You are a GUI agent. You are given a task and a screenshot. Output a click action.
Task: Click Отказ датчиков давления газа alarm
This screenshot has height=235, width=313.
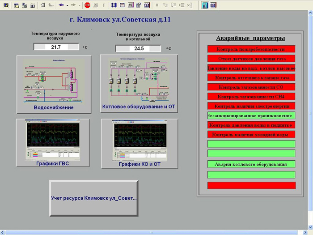click(x=251, y=59)
